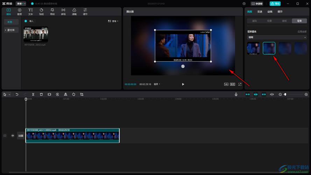Switch to the Animation (动画) tab

point(270,12)
